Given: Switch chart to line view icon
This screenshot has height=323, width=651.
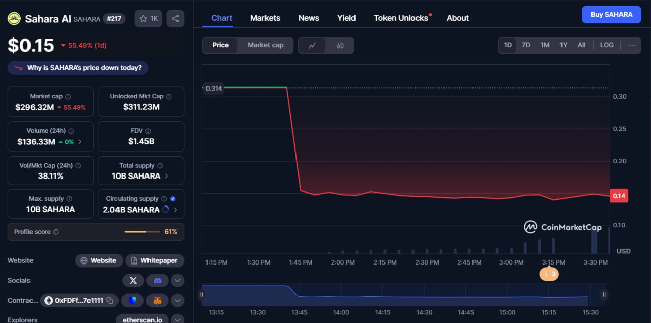Looking at the screenshot, I should click(312, 45).
